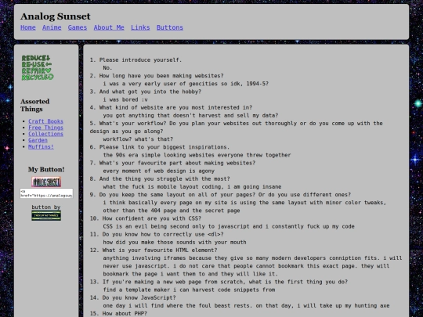Open the Craft Books link
The width and height of the screenshot is (423, 317).
[45, 121]
